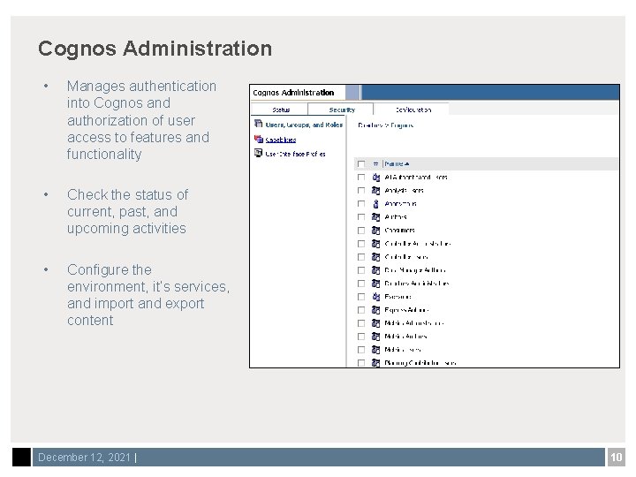Open the Metrics Administrators entry name
The height and width of the screenshot is (477, 636).
tap(414, 323)
